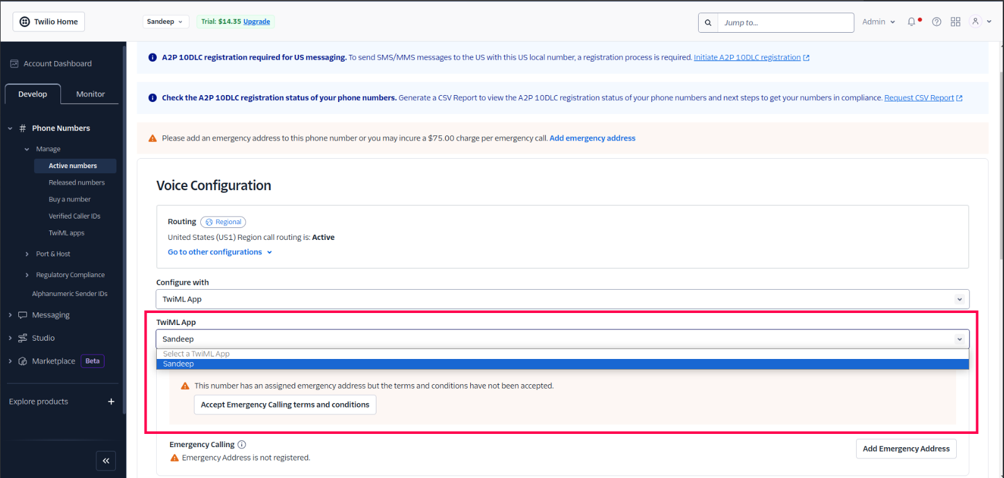
Task: Choose Select a TwiML App placeholder option
Action: [563, 354]
